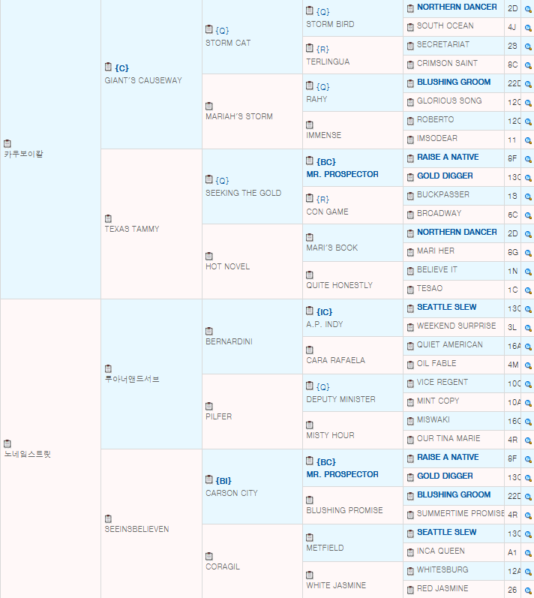Click clipboard icon above CARSON CITY
Screen dimensions: 534x598
208,479
